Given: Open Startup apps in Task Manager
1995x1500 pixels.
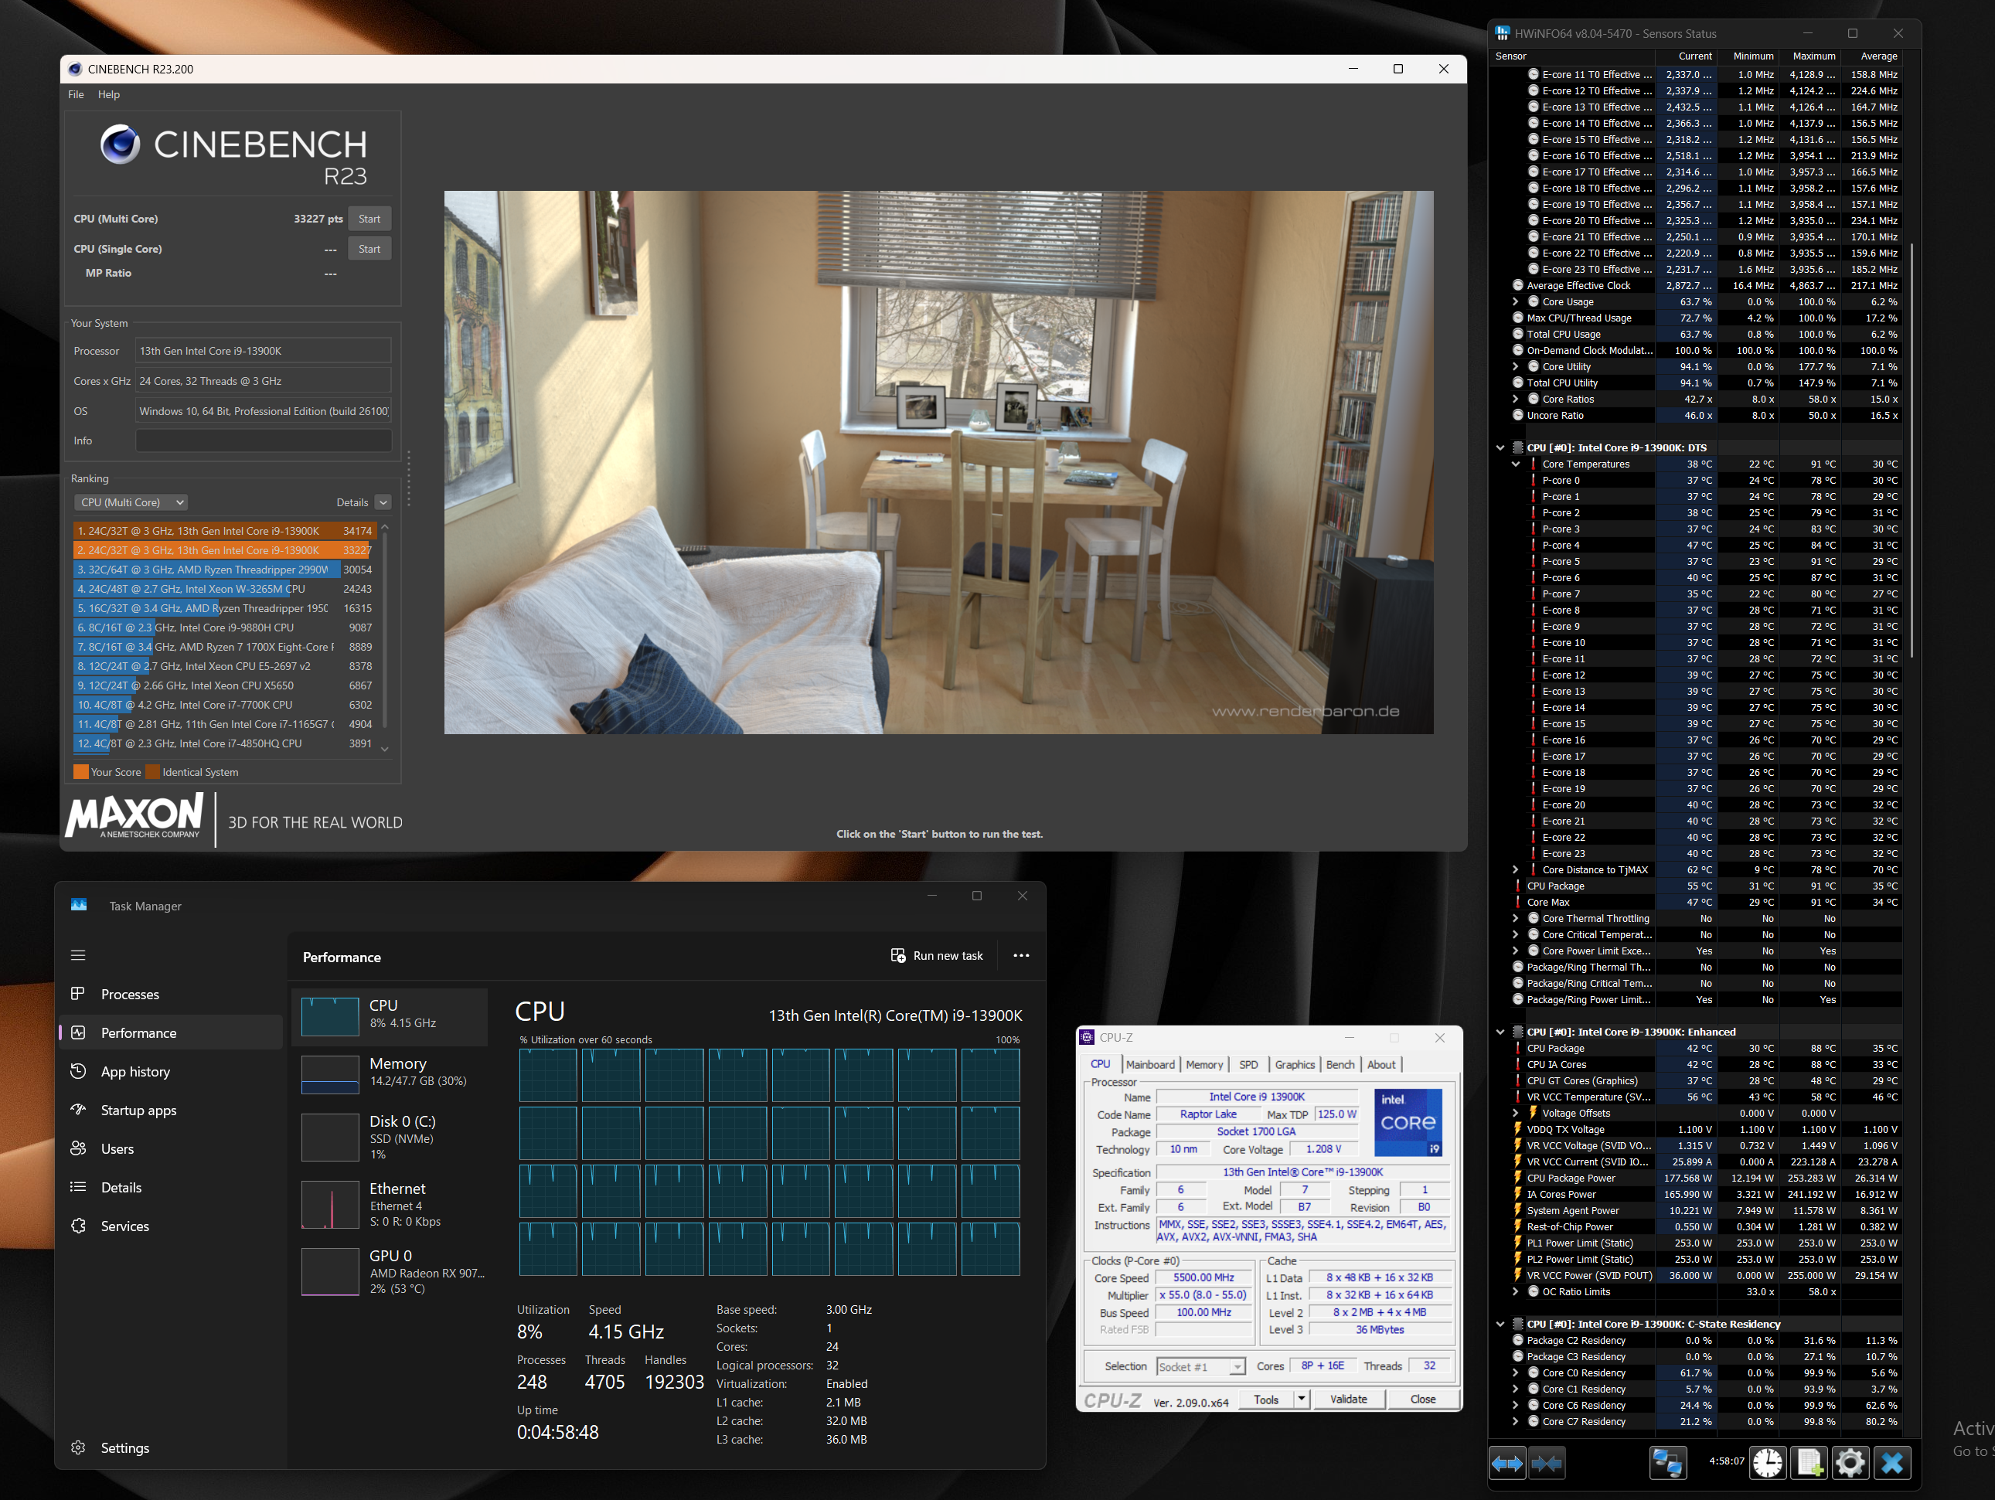Looking at the screenshot, I should [172, 1111].
